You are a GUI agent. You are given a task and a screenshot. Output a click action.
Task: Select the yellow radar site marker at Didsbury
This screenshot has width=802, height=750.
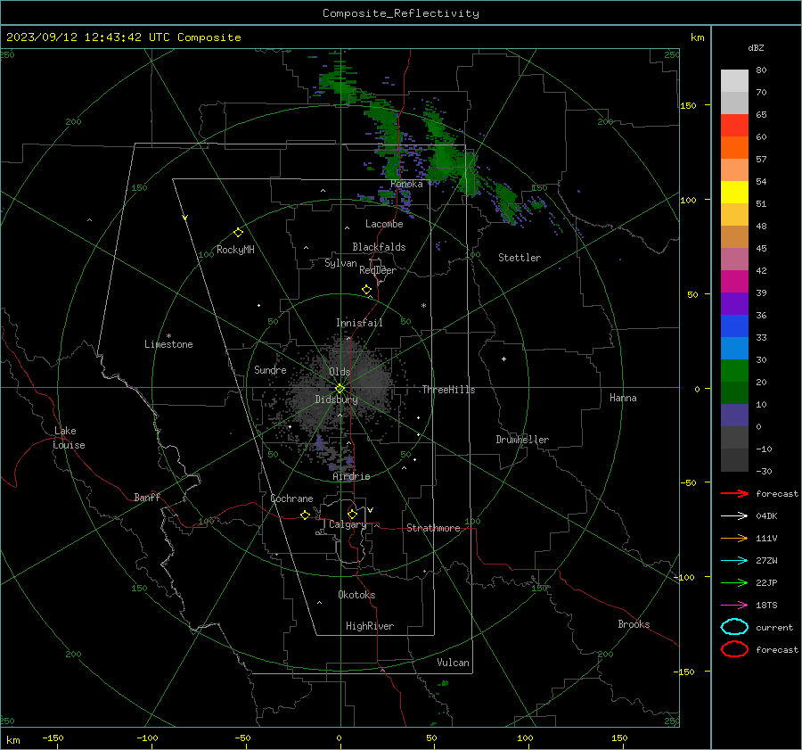tap(340, 389)
